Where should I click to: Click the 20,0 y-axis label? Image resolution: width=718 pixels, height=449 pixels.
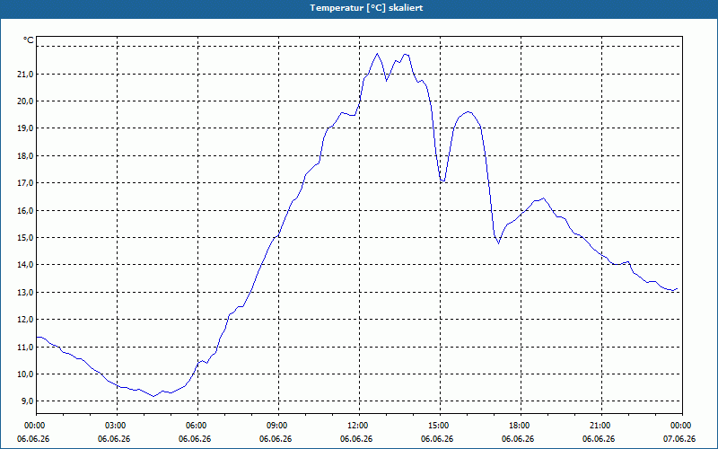pos(25,101)
